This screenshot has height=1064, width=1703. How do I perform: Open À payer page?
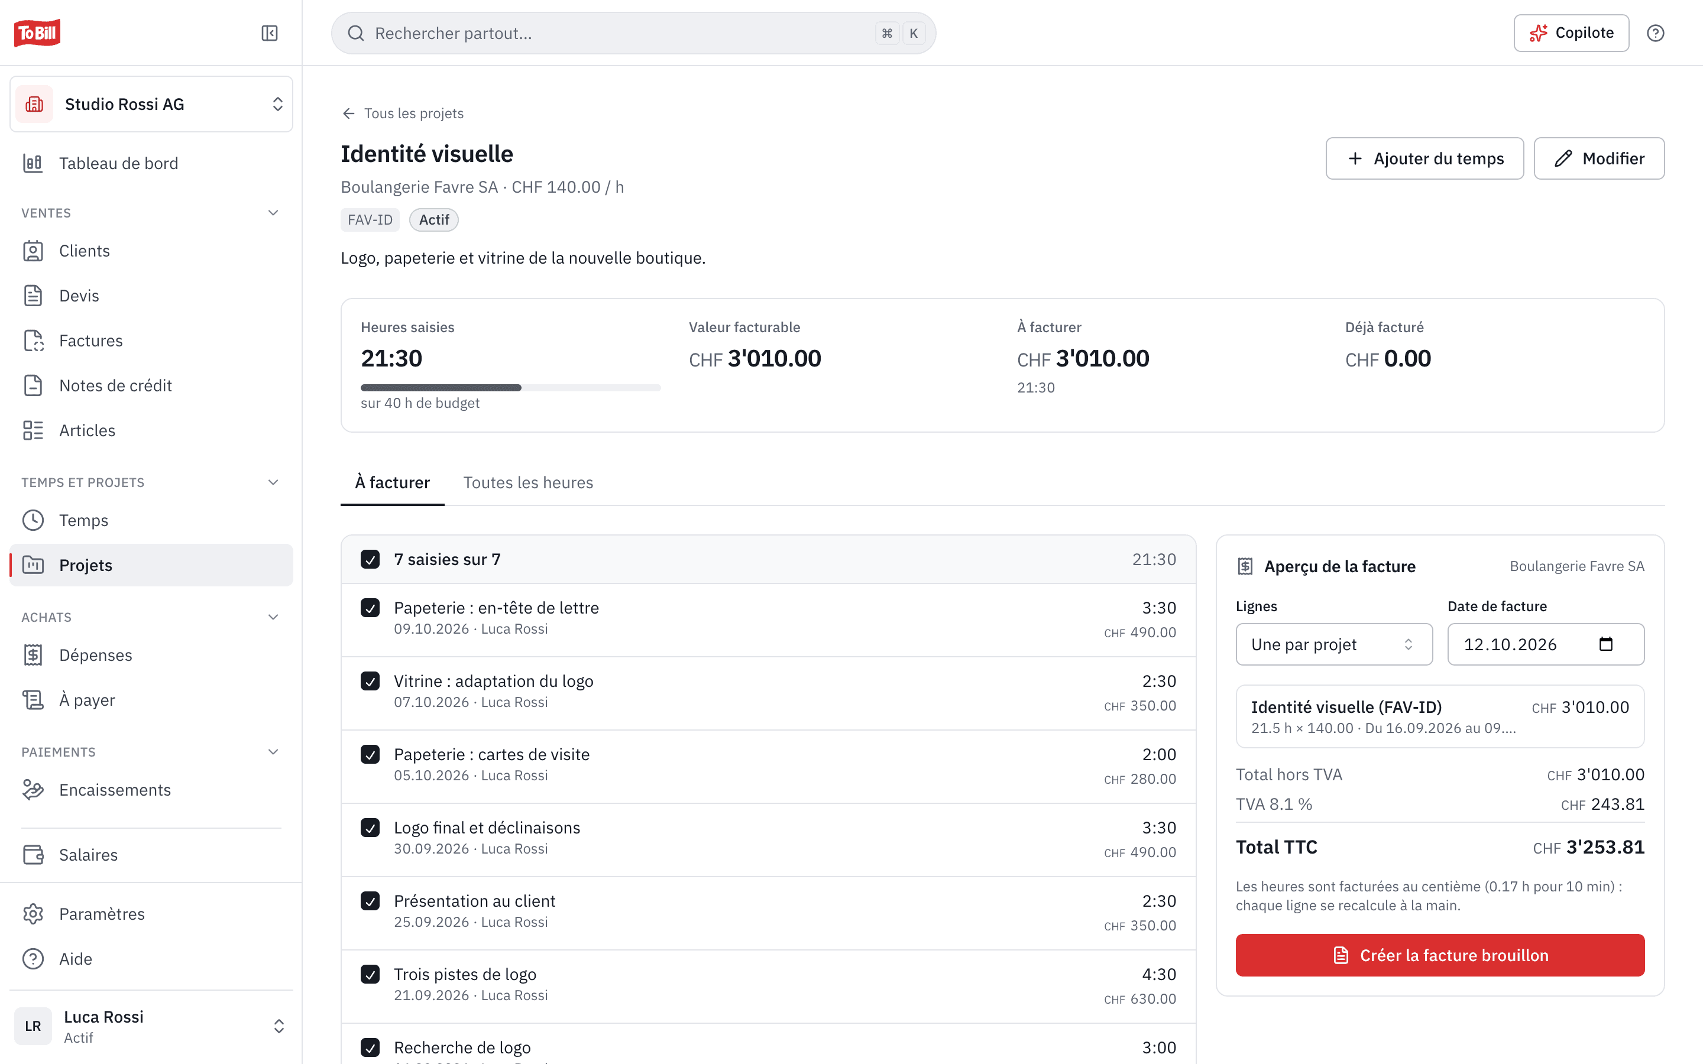point(151,700)
